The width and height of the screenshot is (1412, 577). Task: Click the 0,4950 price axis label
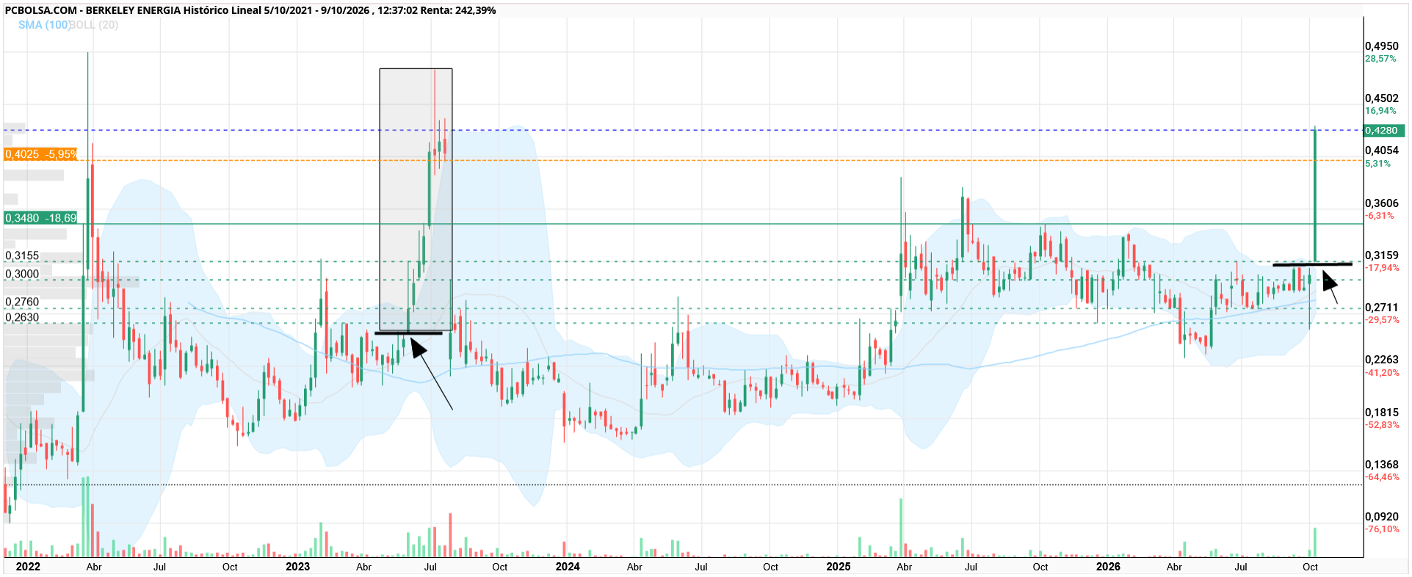[x=1382, y=46]
